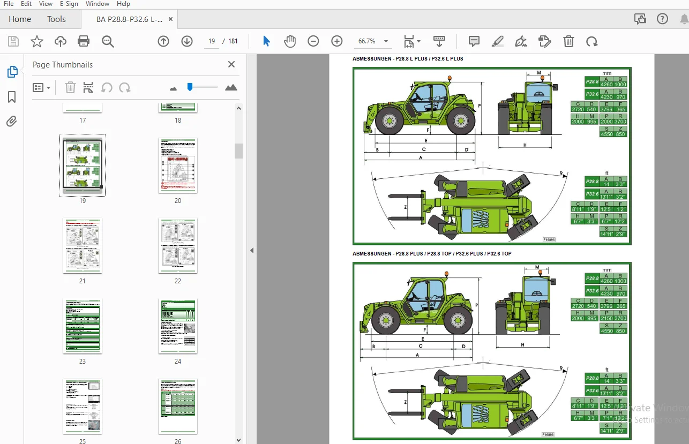Click the thumbnails scrollbar down arrow

click(239, 440)
